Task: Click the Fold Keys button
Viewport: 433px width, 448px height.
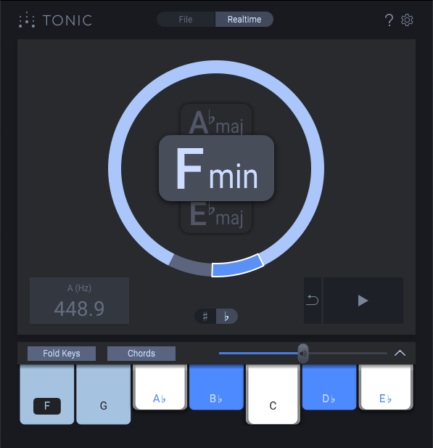Action: tap(62, 354)
